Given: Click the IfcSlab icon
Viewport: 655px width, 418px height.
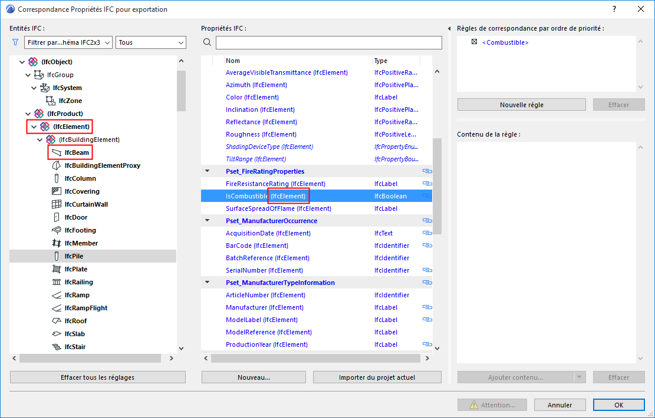Looking at the screenshot, I should coord(57,334).
